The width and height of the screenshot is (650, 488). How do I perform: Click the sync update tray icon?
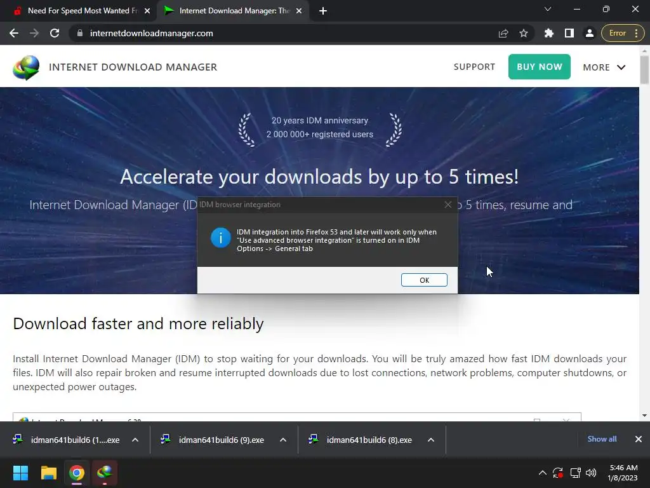558,473
